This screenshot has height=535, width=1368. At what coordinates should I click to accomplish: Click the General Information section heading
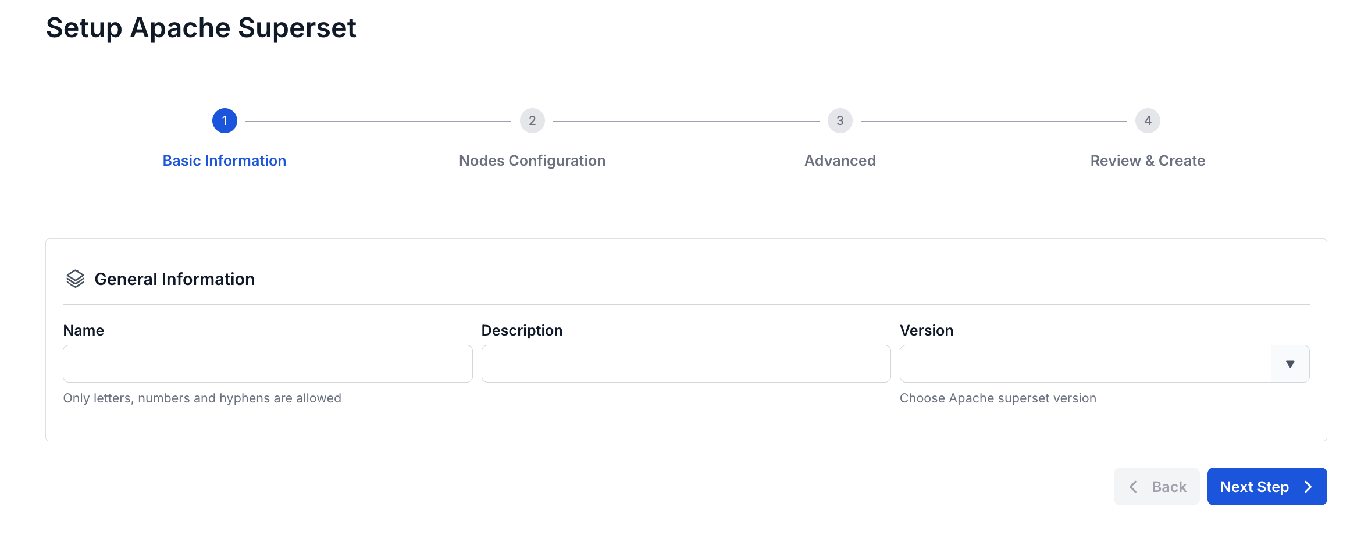click(174, 279)
